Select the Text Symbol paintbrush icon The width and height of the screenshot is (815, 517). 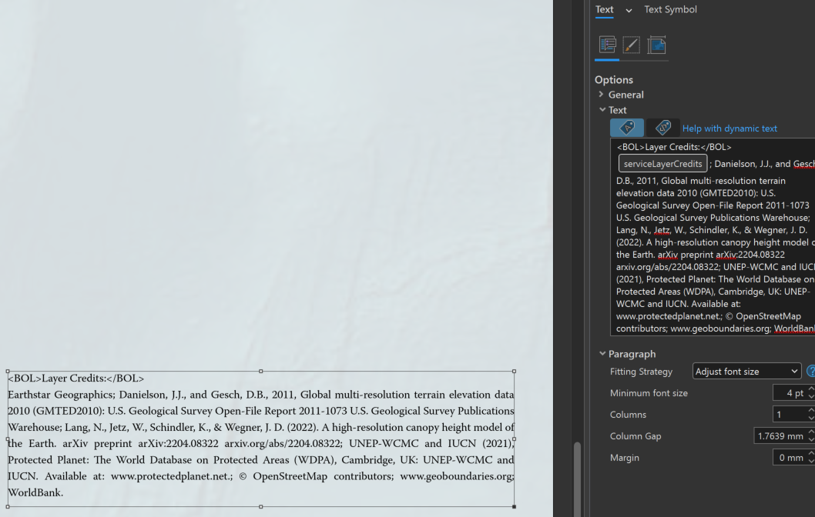[x=631, y=46]
